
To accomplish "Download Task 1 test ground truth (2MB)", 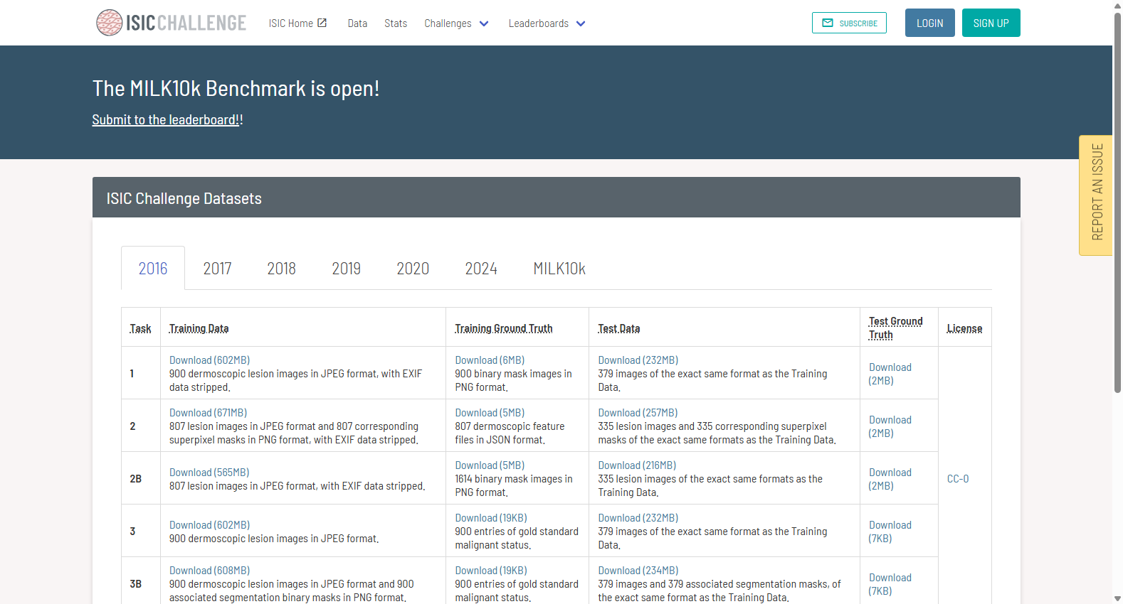I will tap(890, 374).
